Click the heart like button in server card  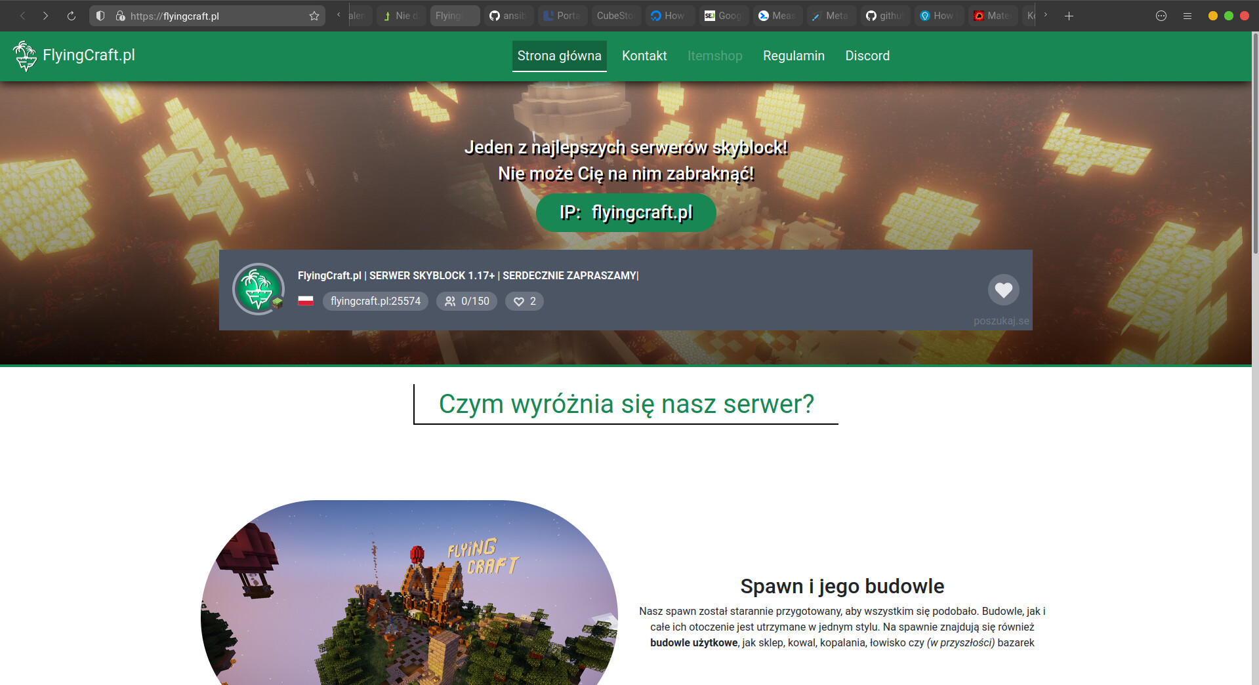[x=1003, y=290]
